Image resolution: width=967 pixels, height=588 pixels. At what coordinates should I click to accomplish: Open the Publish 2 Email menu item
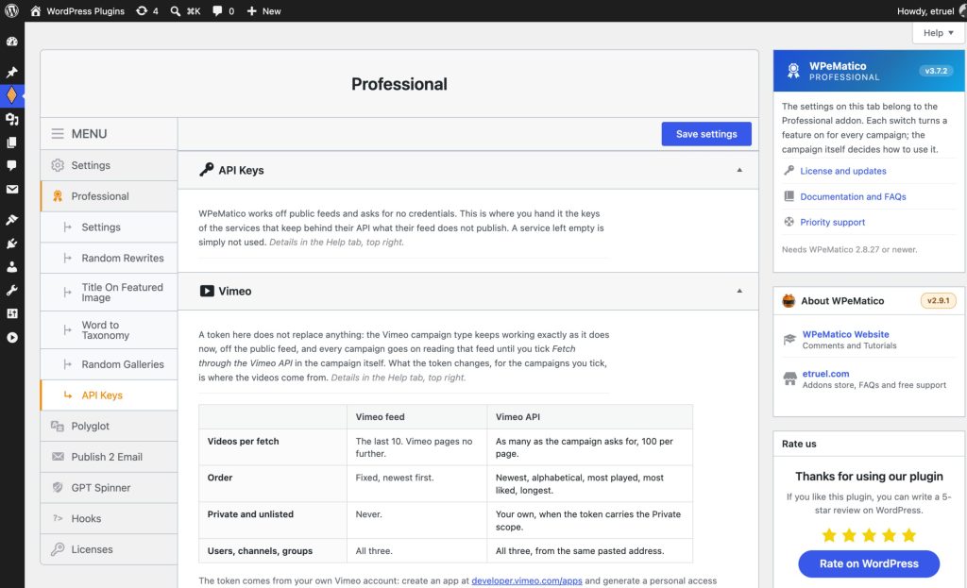click(110, 457)
